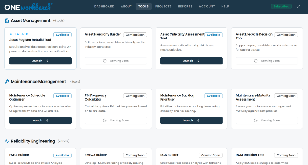
Task: Open the Account menu item
Action: pos(207,7)
